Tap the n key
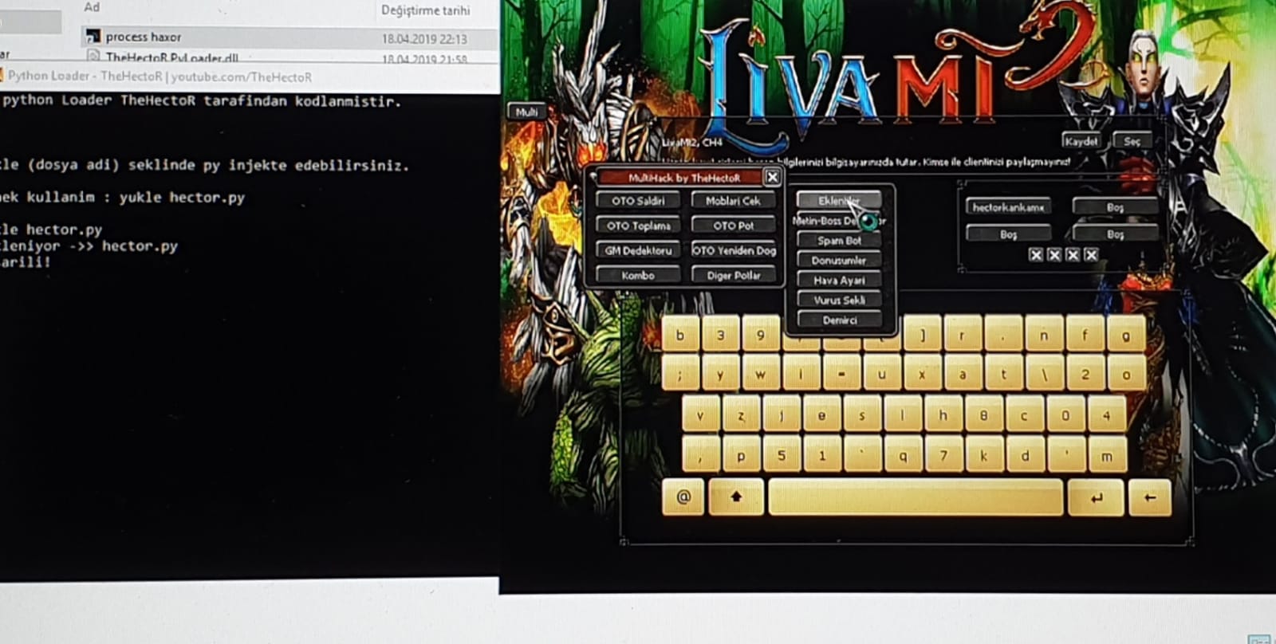 click(x=1044, y=335)
